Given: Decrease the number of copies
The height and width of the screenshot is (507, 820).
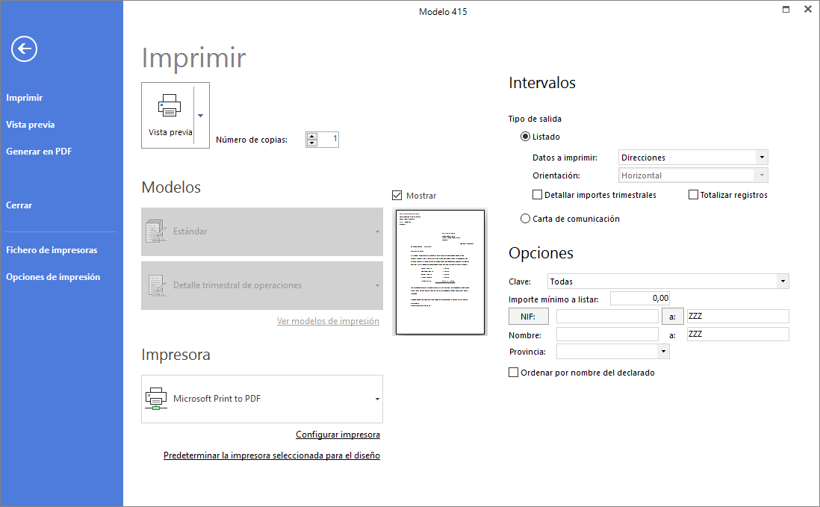Looking at the screenshot, I should [x=312, y=143].
